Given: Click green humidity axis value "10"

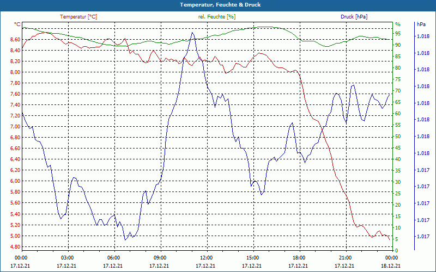Looking at the screenshot, I should [x=398, y=228].
